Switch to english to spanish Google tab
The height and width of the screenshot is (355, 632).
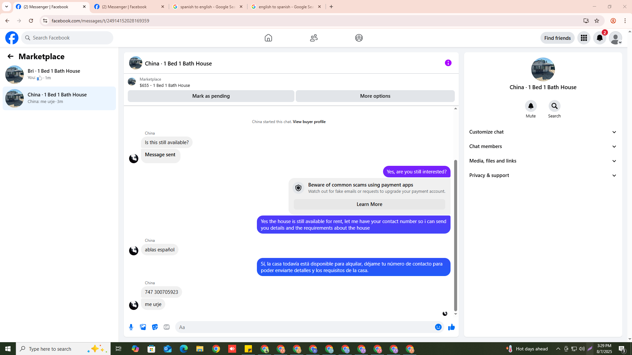pos(286,7)
